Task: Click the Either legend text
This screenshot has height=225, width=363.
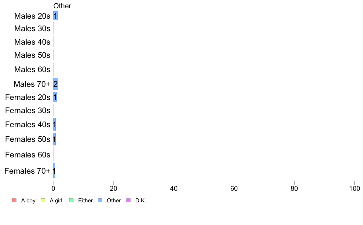Action: coord(86,201)
